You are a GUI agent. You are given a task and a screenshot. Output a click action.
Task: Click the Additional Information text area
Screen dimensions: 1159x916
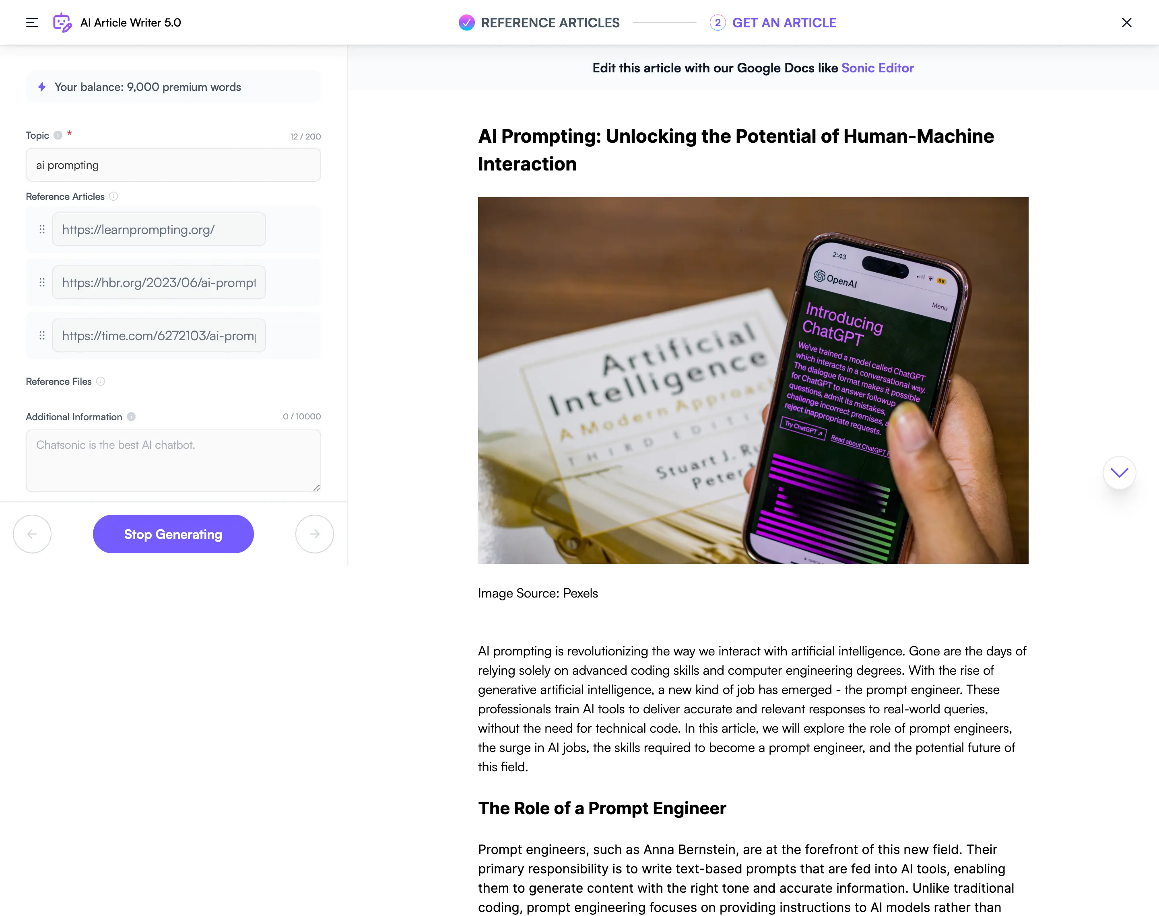pos(173,461)
